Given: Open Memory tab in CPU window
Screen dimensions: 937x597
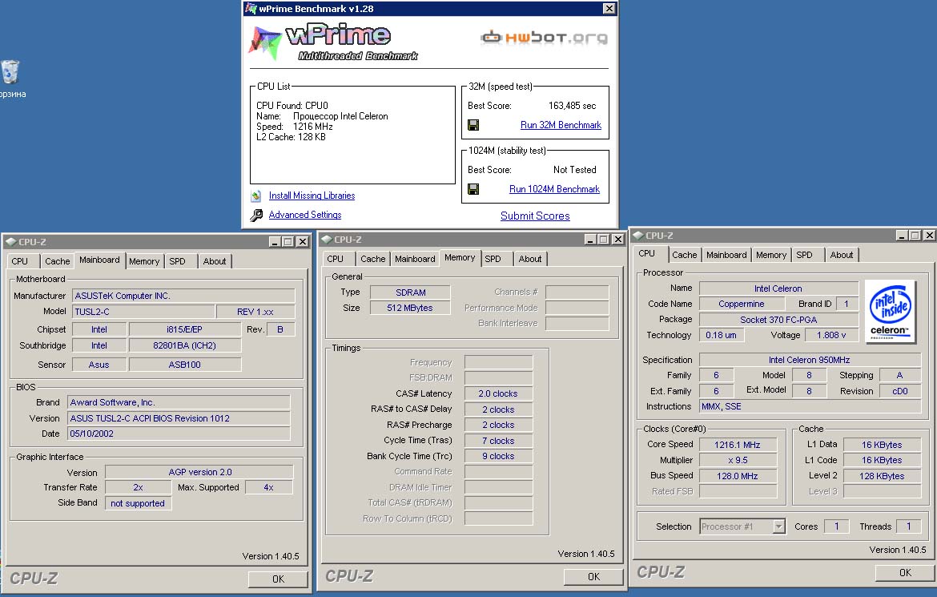Looking at the screenshot, I should (x=771, y=255).
